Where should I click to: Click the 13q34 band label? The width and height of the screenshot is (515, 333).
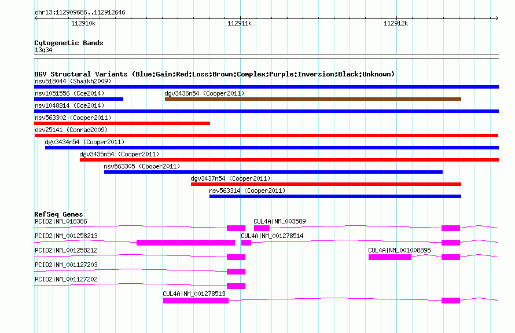43,50
